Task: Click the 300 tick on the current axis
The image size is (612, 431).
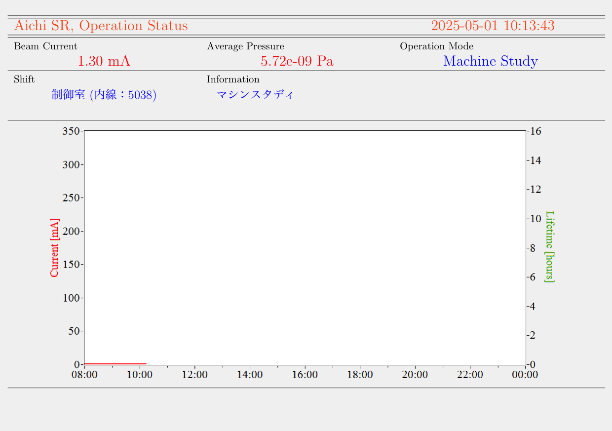Action: click(71, 165)
